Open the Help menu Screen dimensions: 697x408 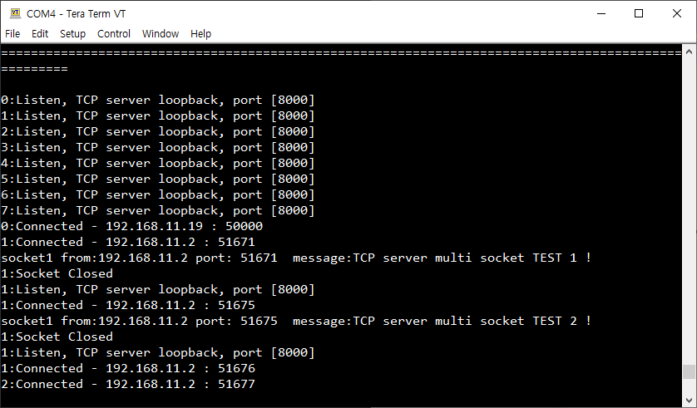click(200, 34)
